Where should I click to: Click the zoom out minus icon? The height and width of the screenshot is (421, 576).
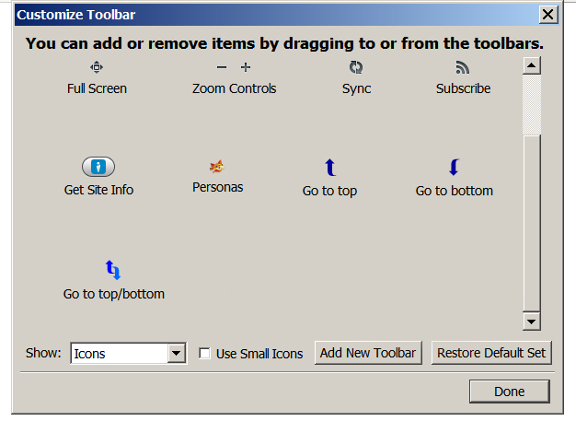click(x=221, y=67)
